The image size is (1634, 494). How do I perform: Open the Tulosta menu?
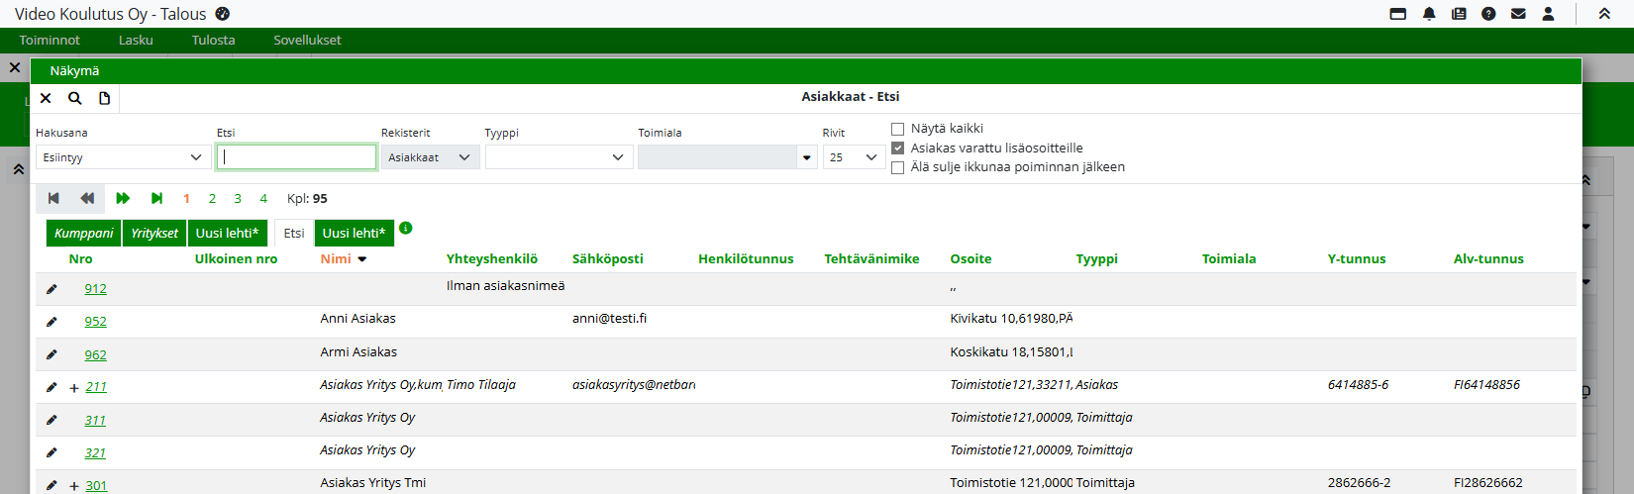[213, 41]
